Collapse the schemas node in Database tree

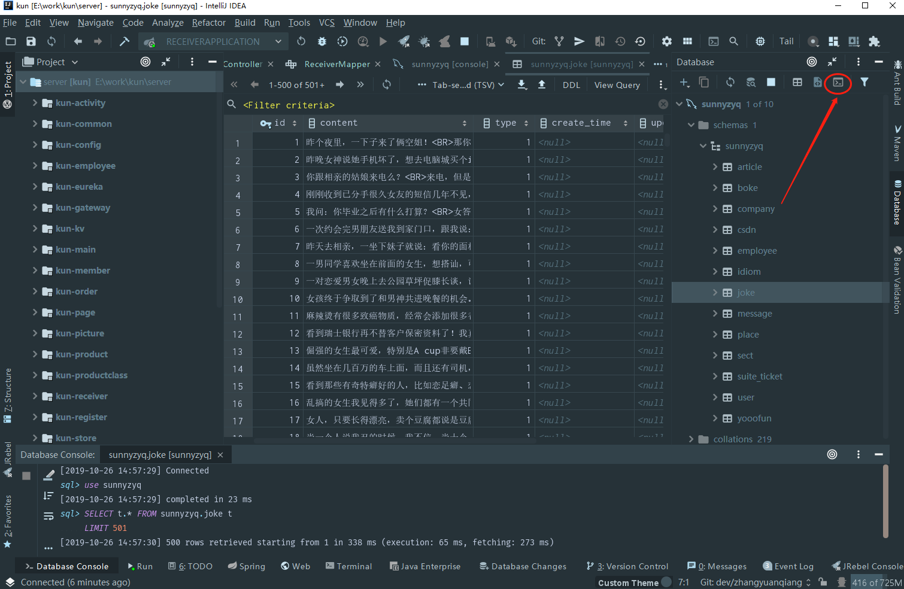691,125
